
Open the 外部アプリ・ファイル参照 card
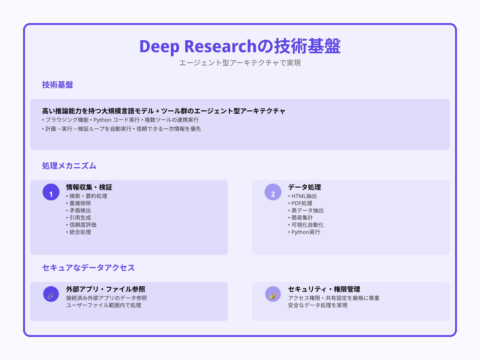[106, 290]
